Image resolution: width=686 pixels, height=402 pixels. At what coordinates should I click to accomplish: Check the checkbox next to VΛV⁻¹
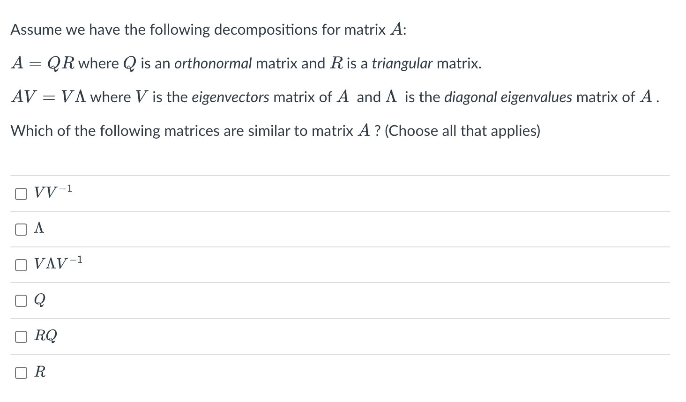click(21, 265)
